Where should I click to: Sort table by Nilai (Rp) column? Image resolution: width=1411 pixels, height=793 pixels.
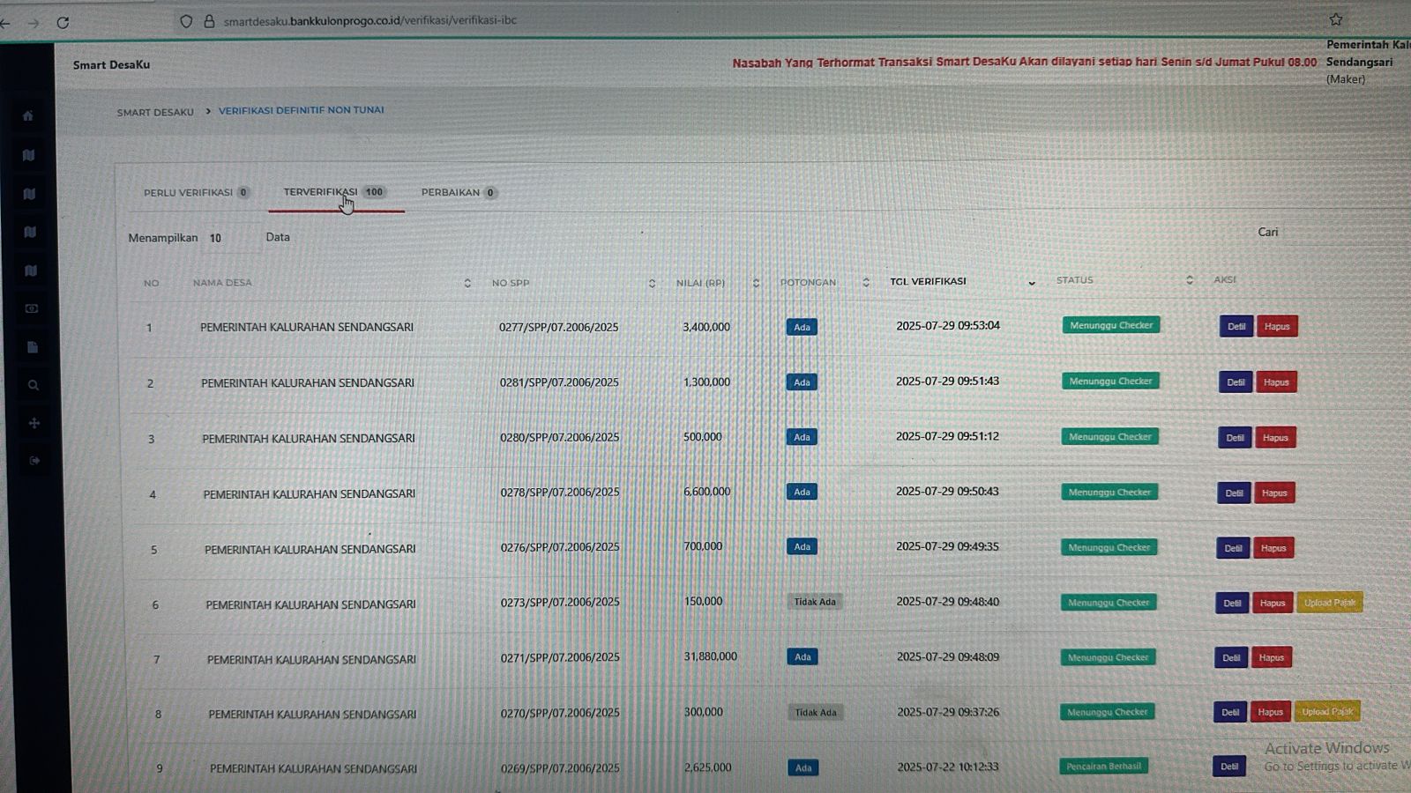point(717,283)
